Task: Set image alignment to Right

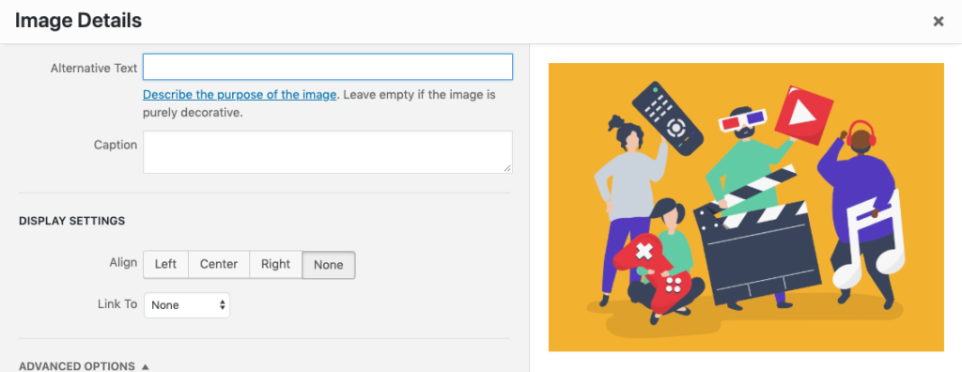Action: (275, 265)
